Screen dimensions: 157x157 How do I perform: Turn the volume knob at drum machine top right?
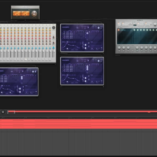[155, 24]
